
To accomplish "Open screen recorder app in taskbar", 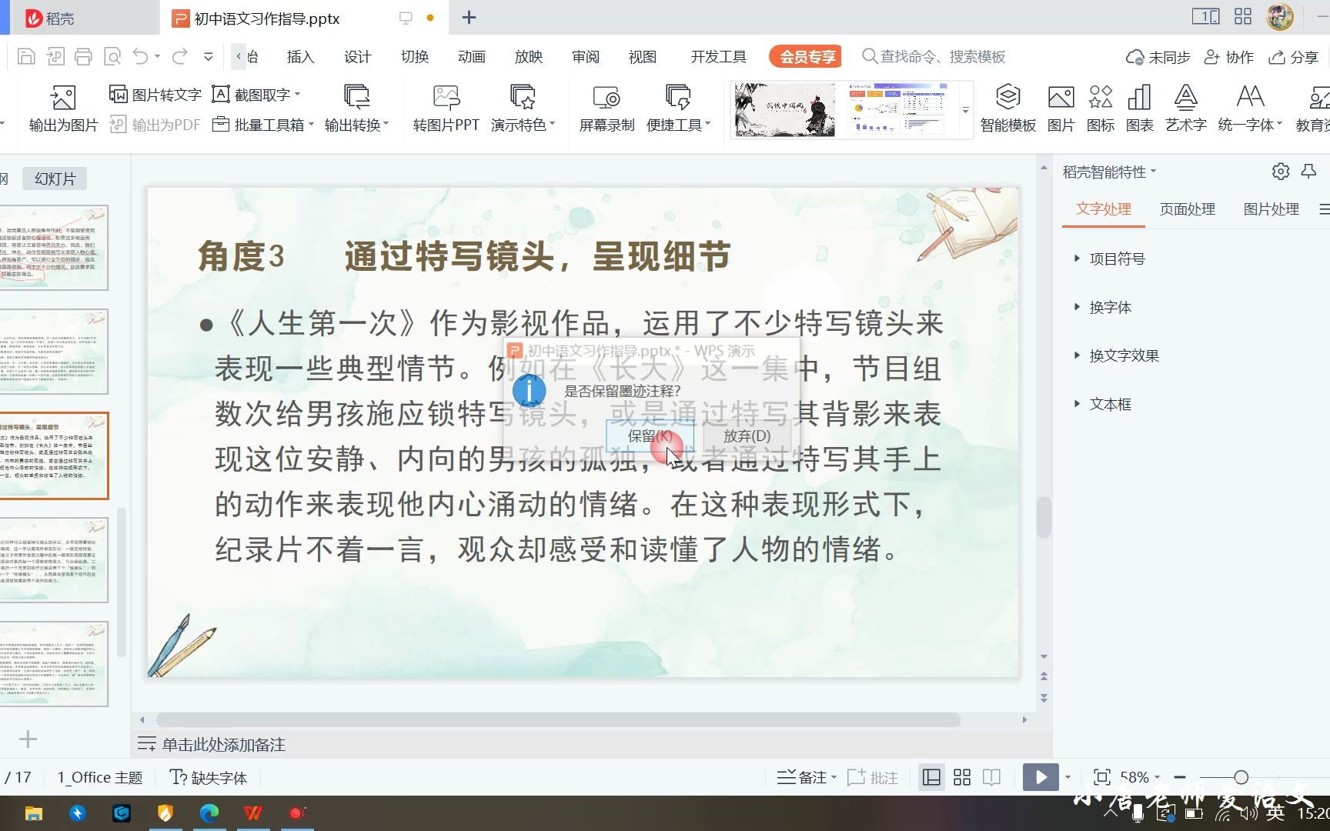I will coord(296,813).
